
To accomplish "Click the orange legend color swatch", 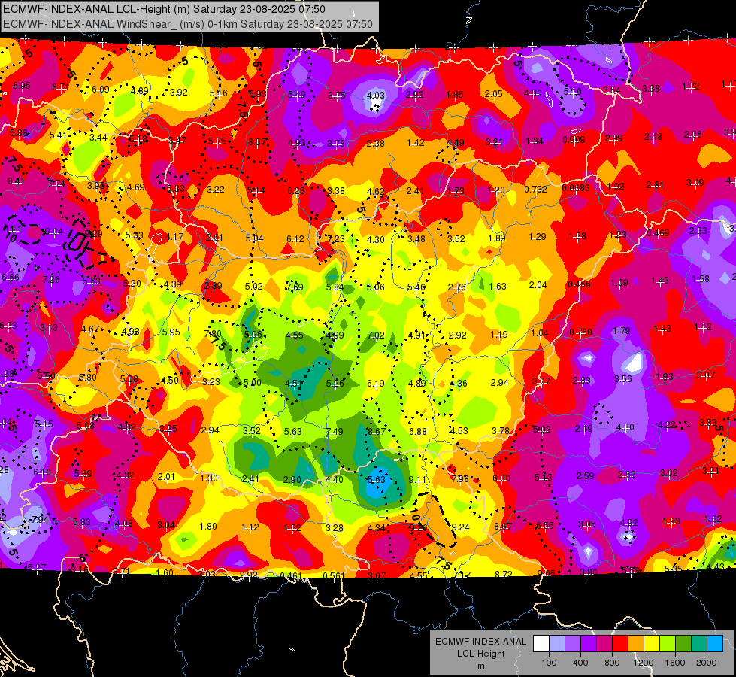I will tap(636, 644).
